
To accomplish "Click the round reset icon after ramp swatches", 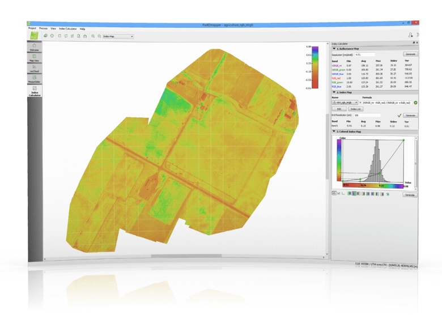I will [388, 194].
